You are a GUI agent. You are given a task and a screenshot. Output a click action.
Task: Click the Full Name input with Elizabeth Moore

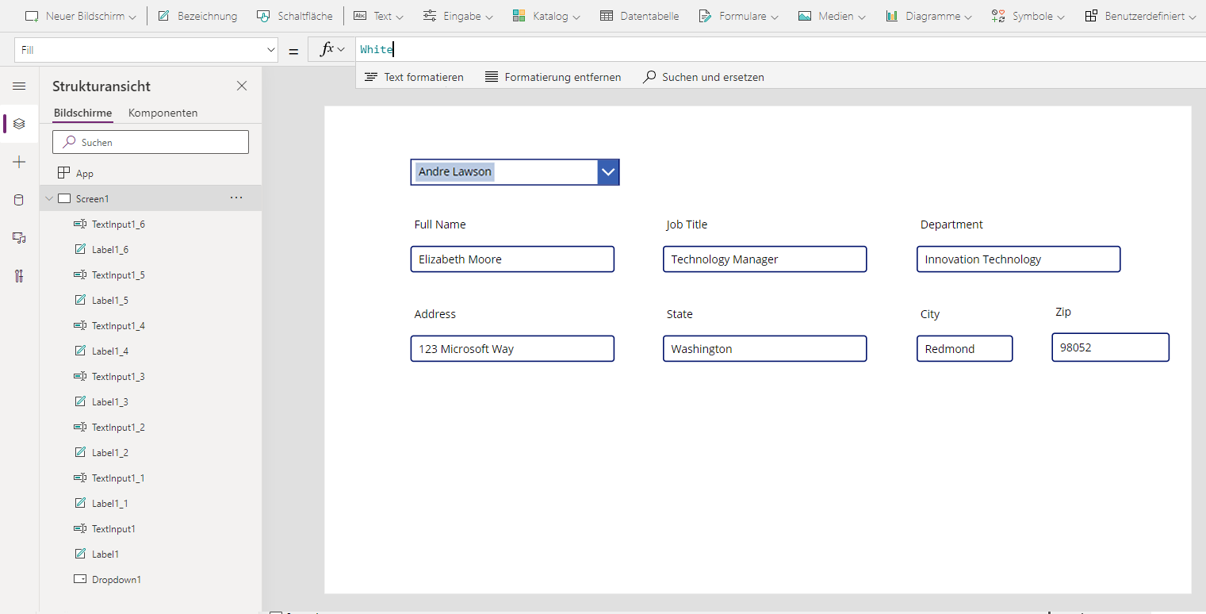pyautogui.click(x=512, y=259)
